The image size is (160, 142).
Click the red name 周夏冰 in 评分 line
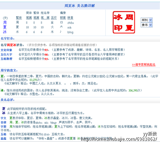click(11, 45)
